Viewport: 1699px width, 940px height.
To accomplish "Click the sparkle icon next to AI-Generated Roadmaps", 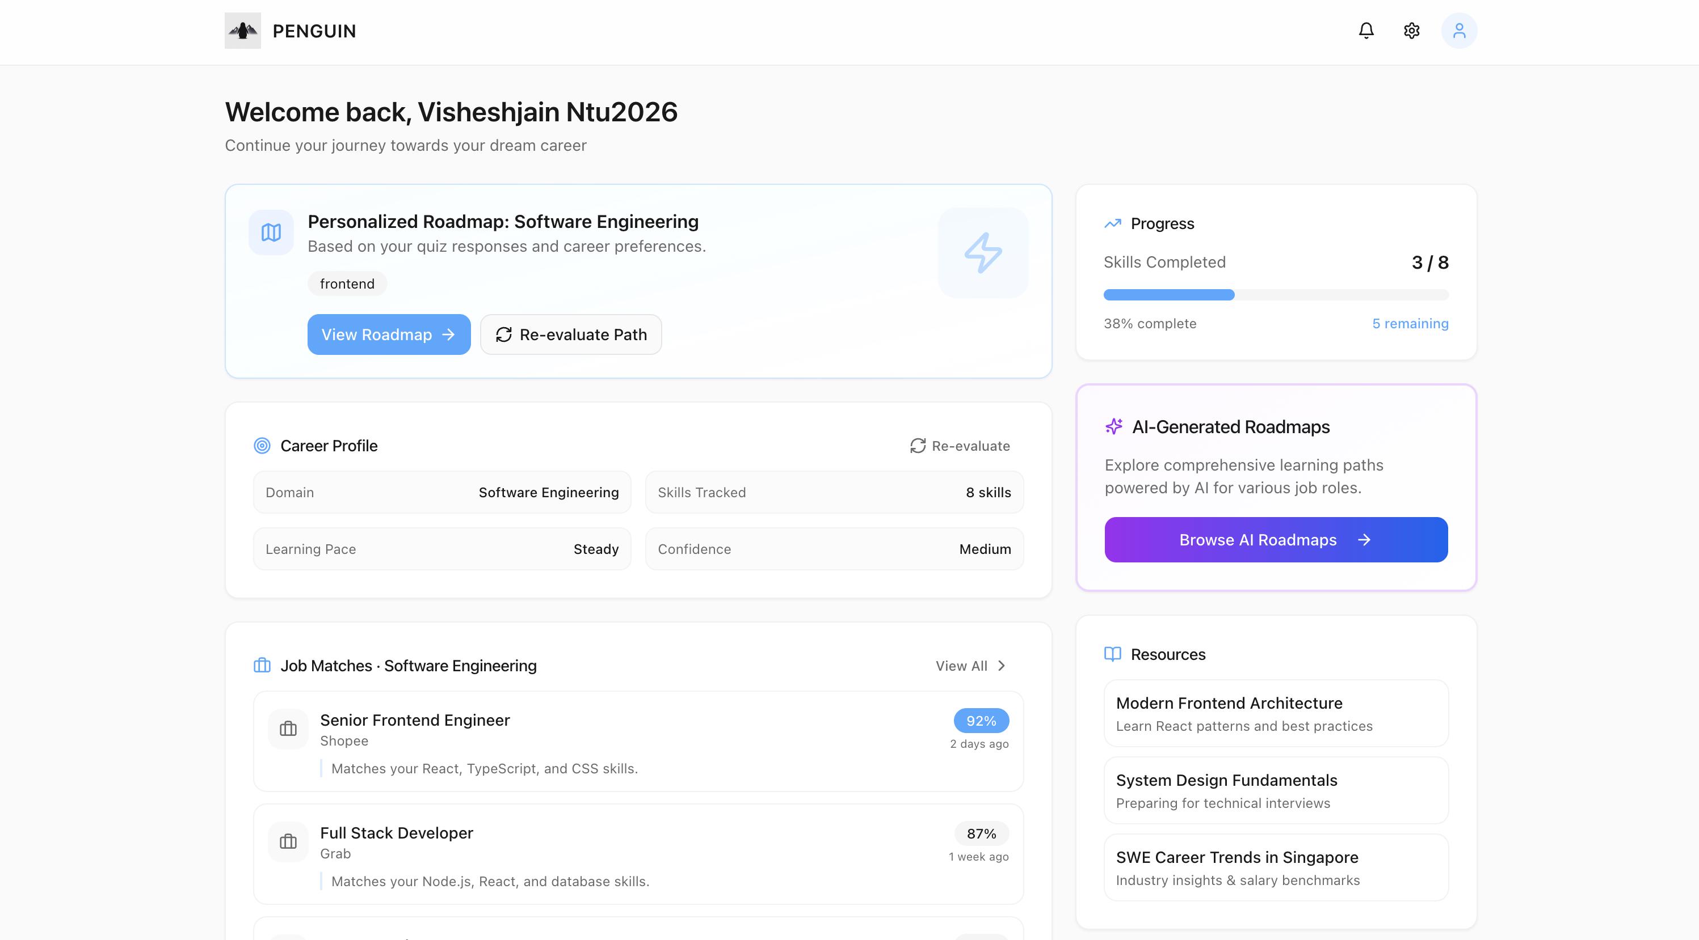I will tap(1114, 427).
